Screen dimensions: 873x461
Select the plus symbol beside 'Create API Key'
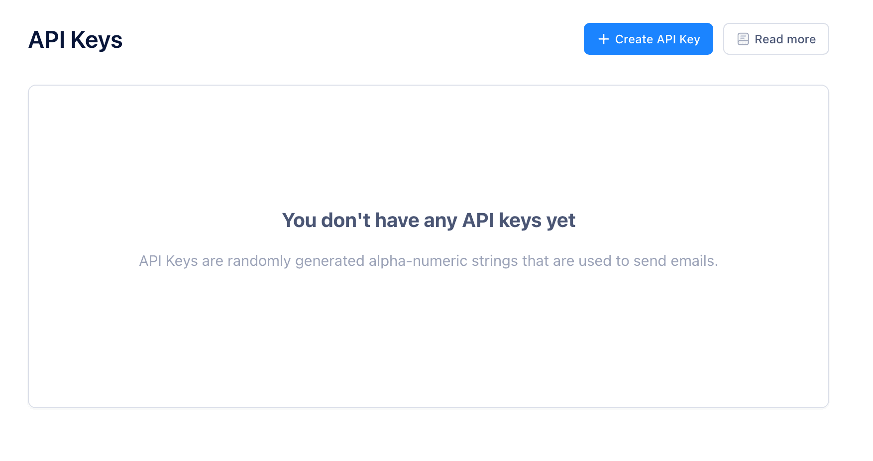click(604, 39)
